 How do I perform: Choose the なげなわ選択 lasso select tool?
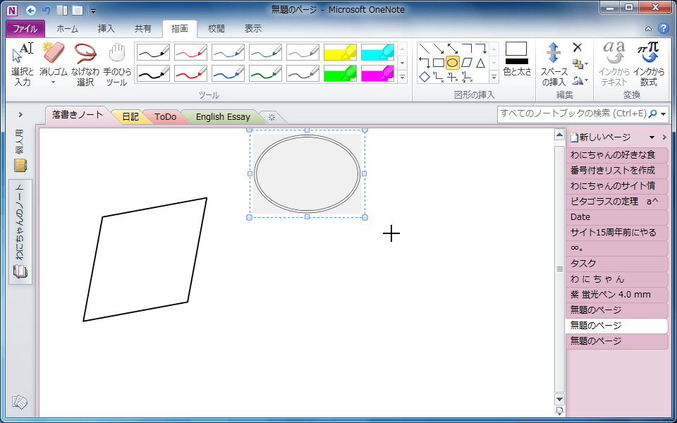tap(85, 65)
